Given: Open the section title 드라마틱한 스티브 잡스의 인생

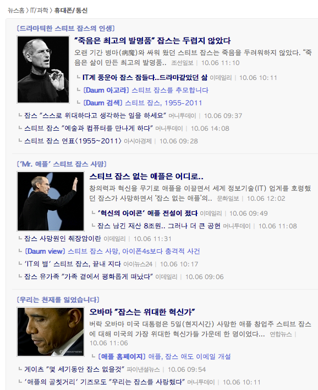Looking at the screenshot, I should (65, 28).
